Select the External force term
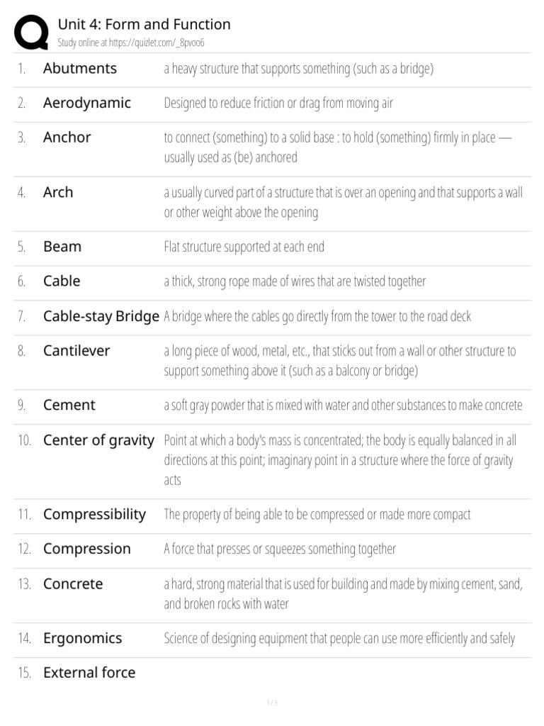The width and height of the screenshot is (544, 726). [89, 673]
